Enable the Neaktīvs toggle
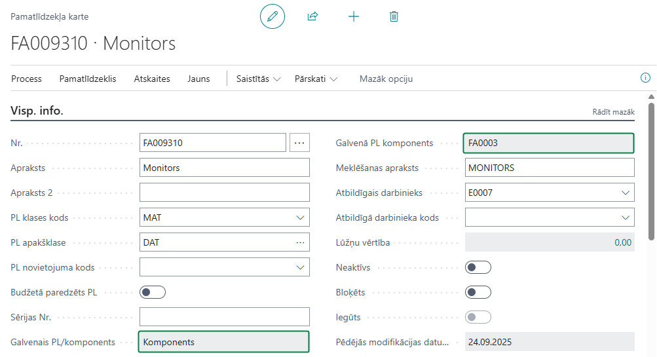657x357 pixels. click(x=478, y=267)
